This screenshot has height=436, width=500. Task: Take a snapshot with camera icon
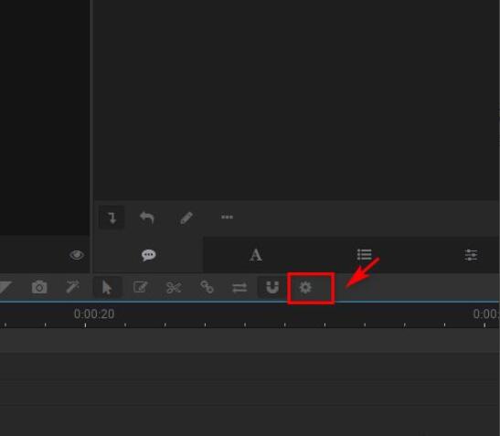(39, 287)
